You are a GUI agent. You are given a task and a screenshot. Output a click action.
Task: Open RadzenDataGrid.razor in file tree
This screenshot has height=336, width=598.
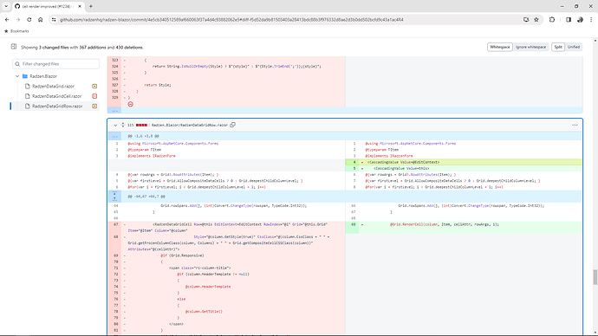coord(53,86)
